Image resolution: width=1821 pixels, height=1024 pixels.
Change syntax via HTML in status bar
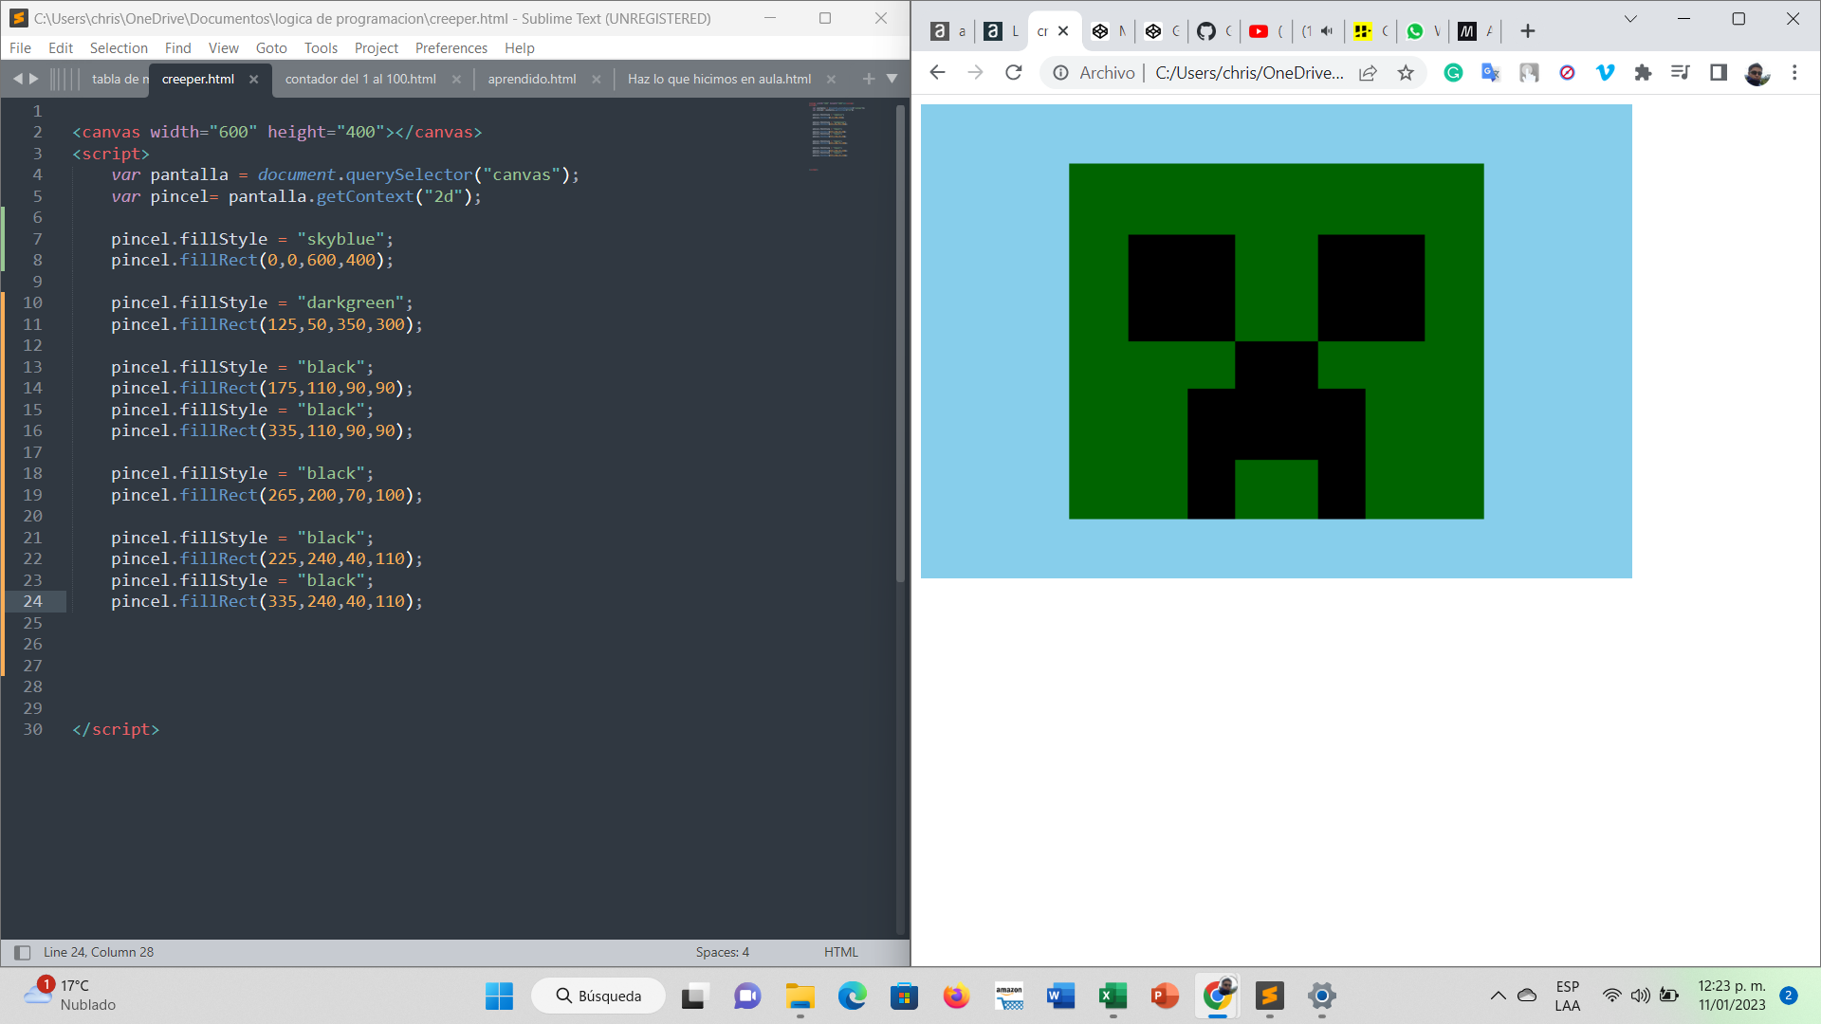pos(840,952)
